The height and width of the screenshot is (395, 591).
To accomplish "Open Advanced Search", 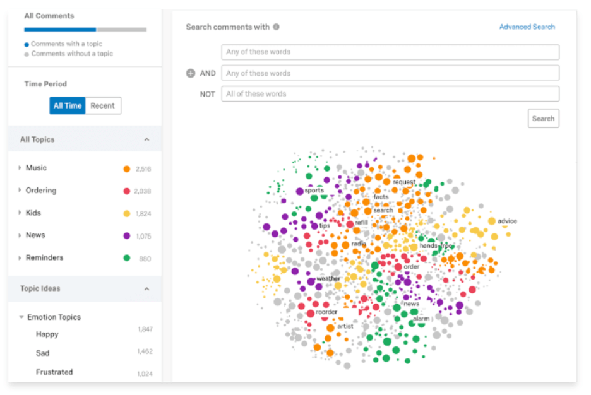I will [527, 27].
